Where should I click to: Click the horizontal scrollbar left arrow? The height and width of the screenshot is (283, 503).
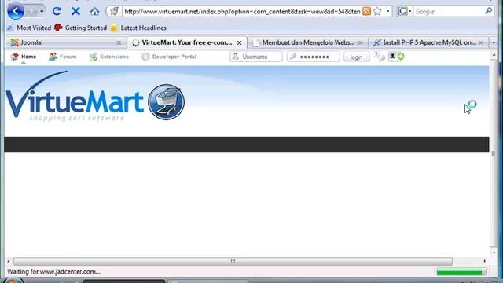(9, 261)
